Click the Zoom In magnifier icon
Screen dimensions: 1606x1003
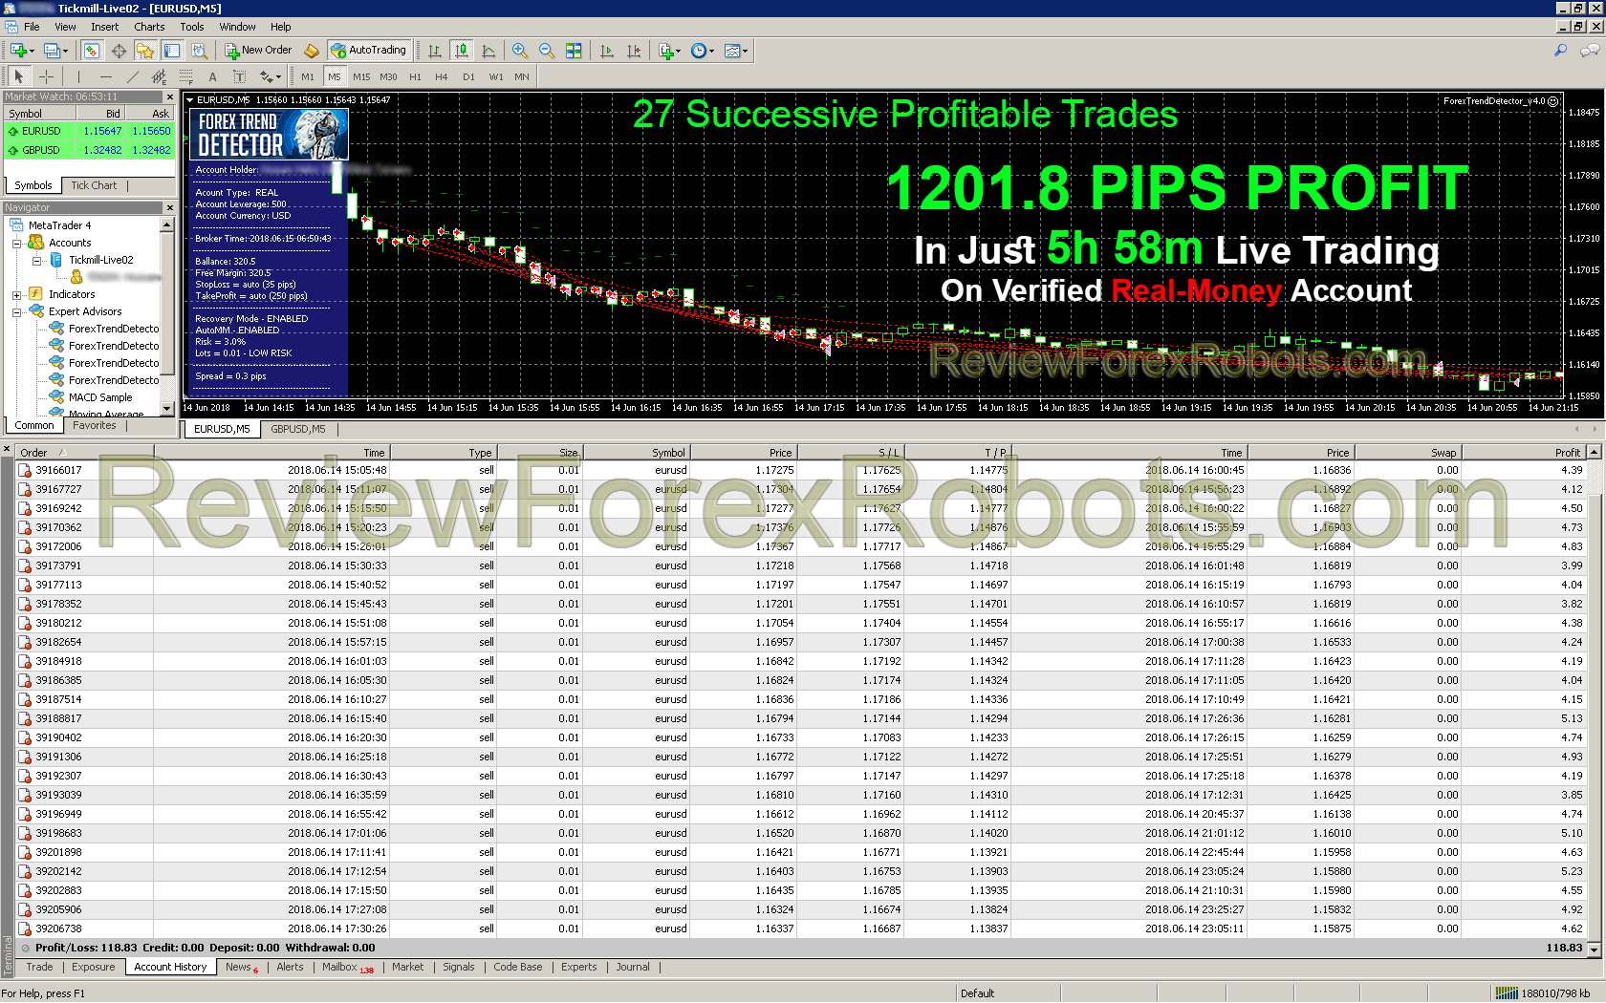[x=519, y=51]
